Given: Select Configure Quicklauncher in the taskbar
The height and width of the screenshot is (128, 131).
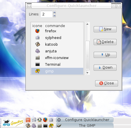Looking at the screenshot, I should click(x=85, y=120).
